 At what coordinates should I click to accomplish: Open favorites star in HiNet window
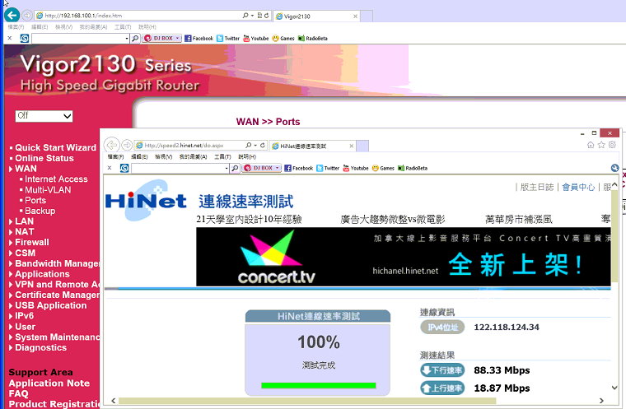coord(601,145)
